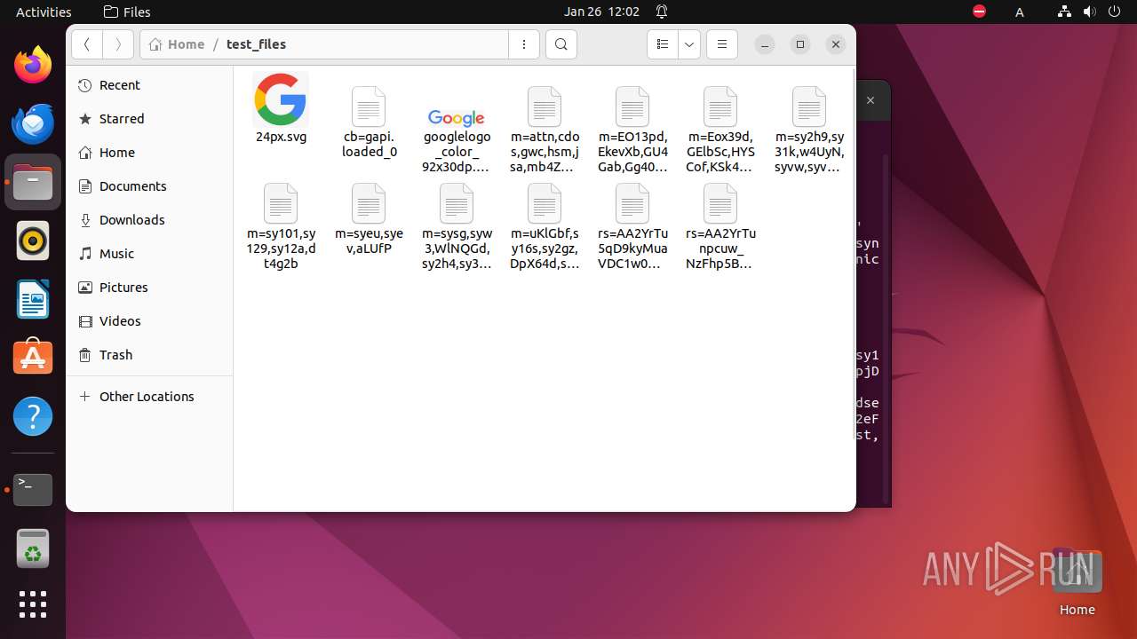This screenshot has width=1137, height=639.
Task: Click test_files in the path bar
Action: [x=256, y=44]
